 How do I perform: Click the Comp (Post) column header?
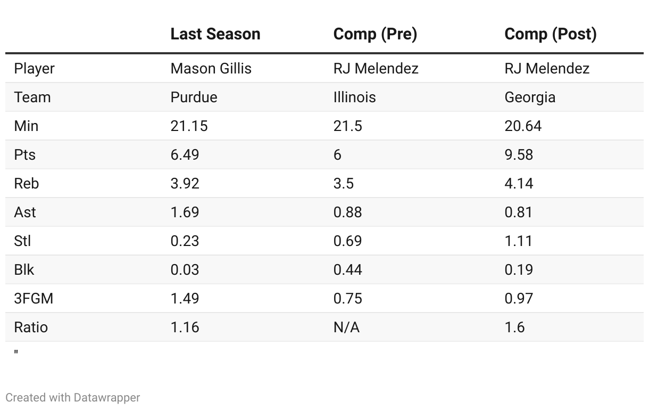(x=550, y=34)
